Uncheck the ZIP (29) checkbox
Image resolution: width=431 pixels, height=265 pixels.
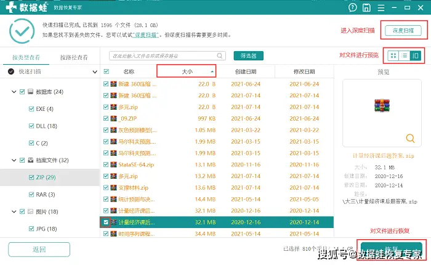click(31, 177)
